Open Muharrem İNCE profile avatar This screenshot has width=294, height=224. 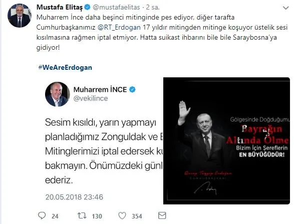pyautogui.click(x=58, y=94)
